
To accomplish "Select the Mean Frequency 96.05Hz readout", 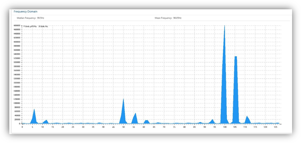I will pyautogui.click(x=168, y=18).
